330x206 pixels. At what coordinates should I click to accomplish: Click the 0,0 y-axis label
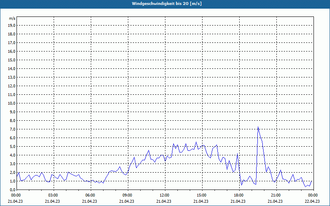tap(12, 190)
